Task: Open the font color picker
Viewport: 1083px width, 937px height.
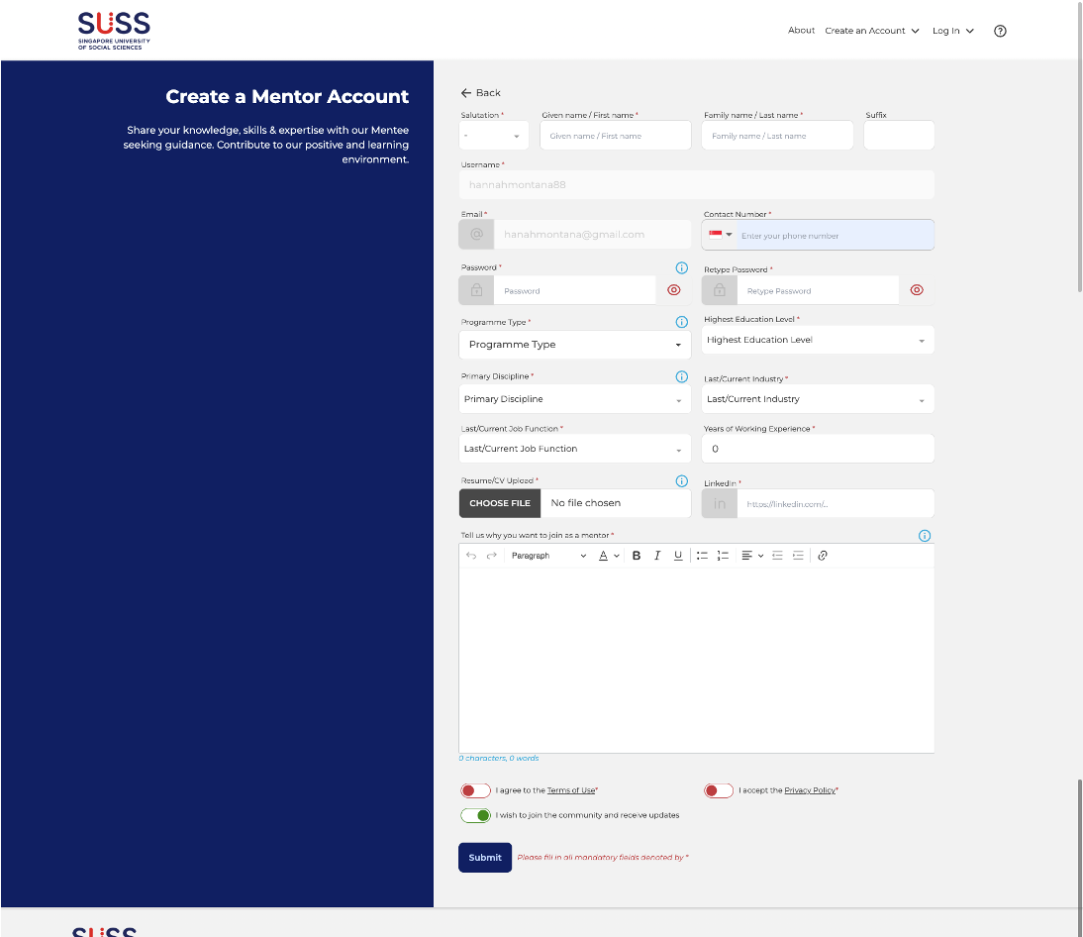Action: [609, 556]
